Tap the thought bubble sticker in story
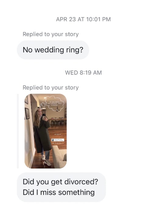This screenshot has width=152, height=208. pos(54,103)
